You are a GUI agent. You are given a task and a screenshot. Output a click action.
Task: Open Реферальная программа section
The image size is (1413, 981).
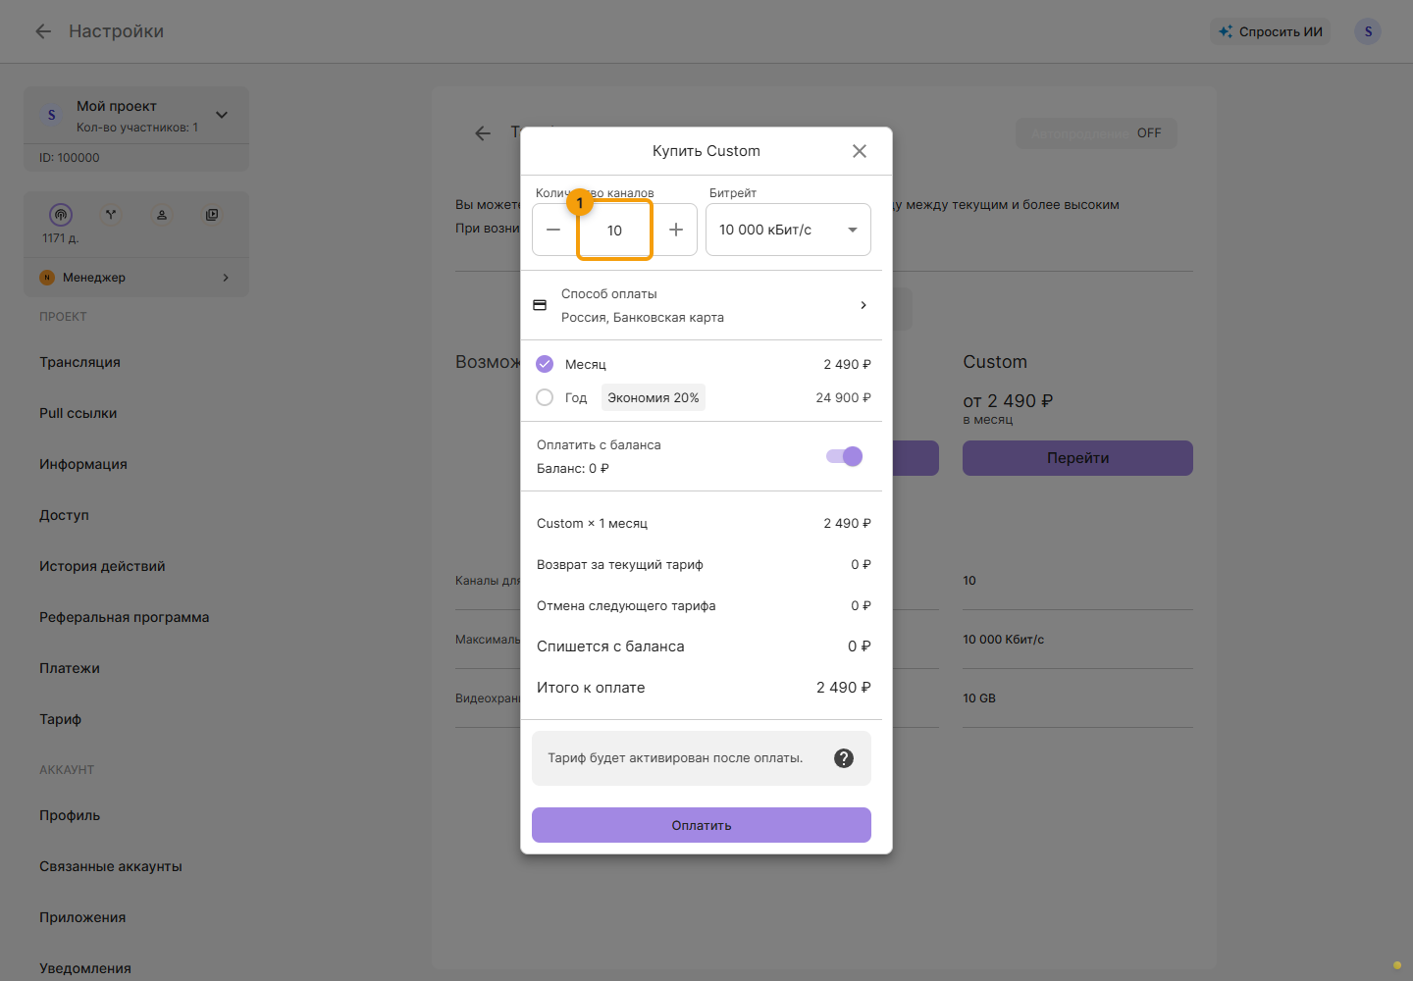coord(124,617)
